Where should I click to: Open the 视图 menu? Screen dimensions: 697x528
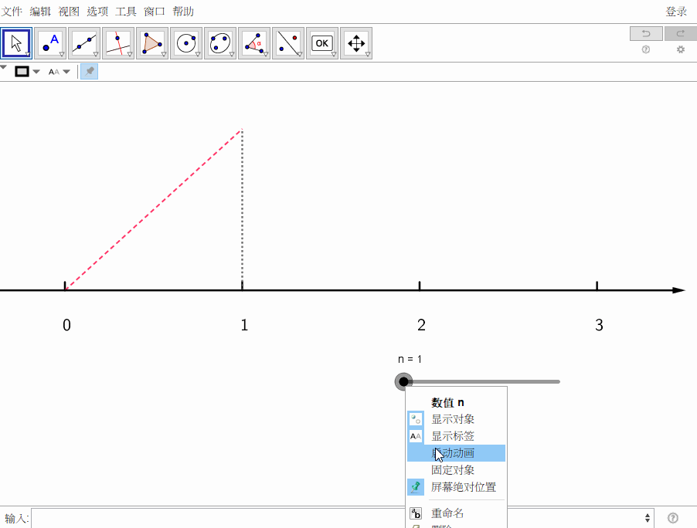tap(69, 12)
